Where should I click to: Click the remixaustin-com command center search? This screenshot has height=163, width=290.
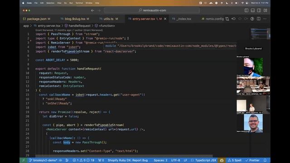(152, 10)
